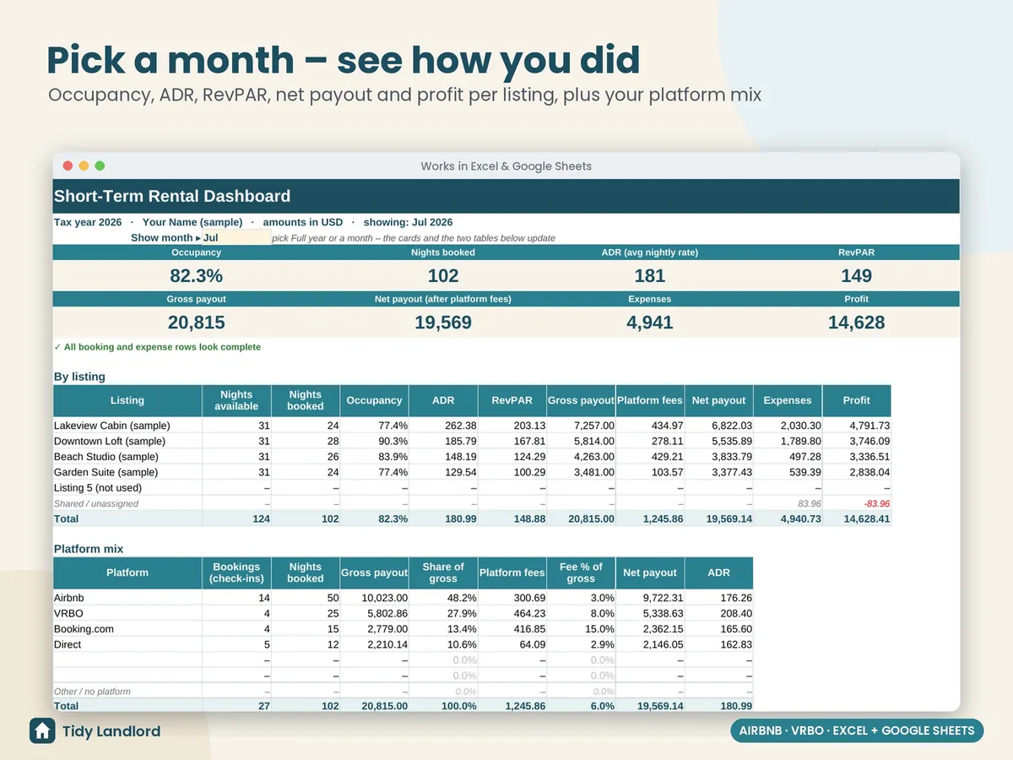Click the Tax year 2026 info line
The height and width of the screenshot is (760, 1013).
click(x=253, y=222)
